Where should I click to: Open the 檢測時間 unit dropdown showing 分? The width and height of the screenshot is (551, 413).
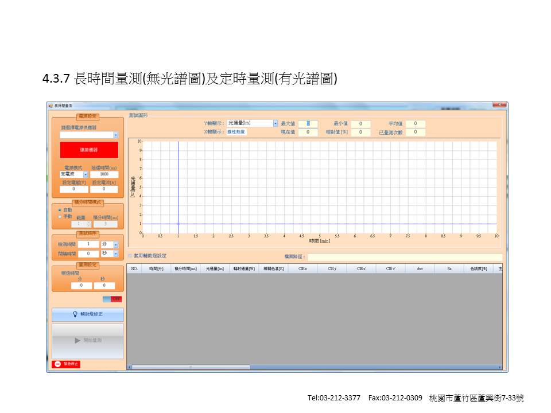pyautogui.click(x=116, y=244)
